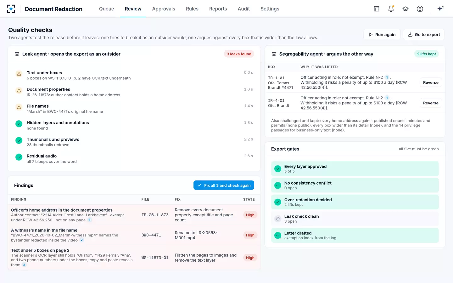Open the Reports tab
This screenshot has width=453, height=283.
point(218,9)
